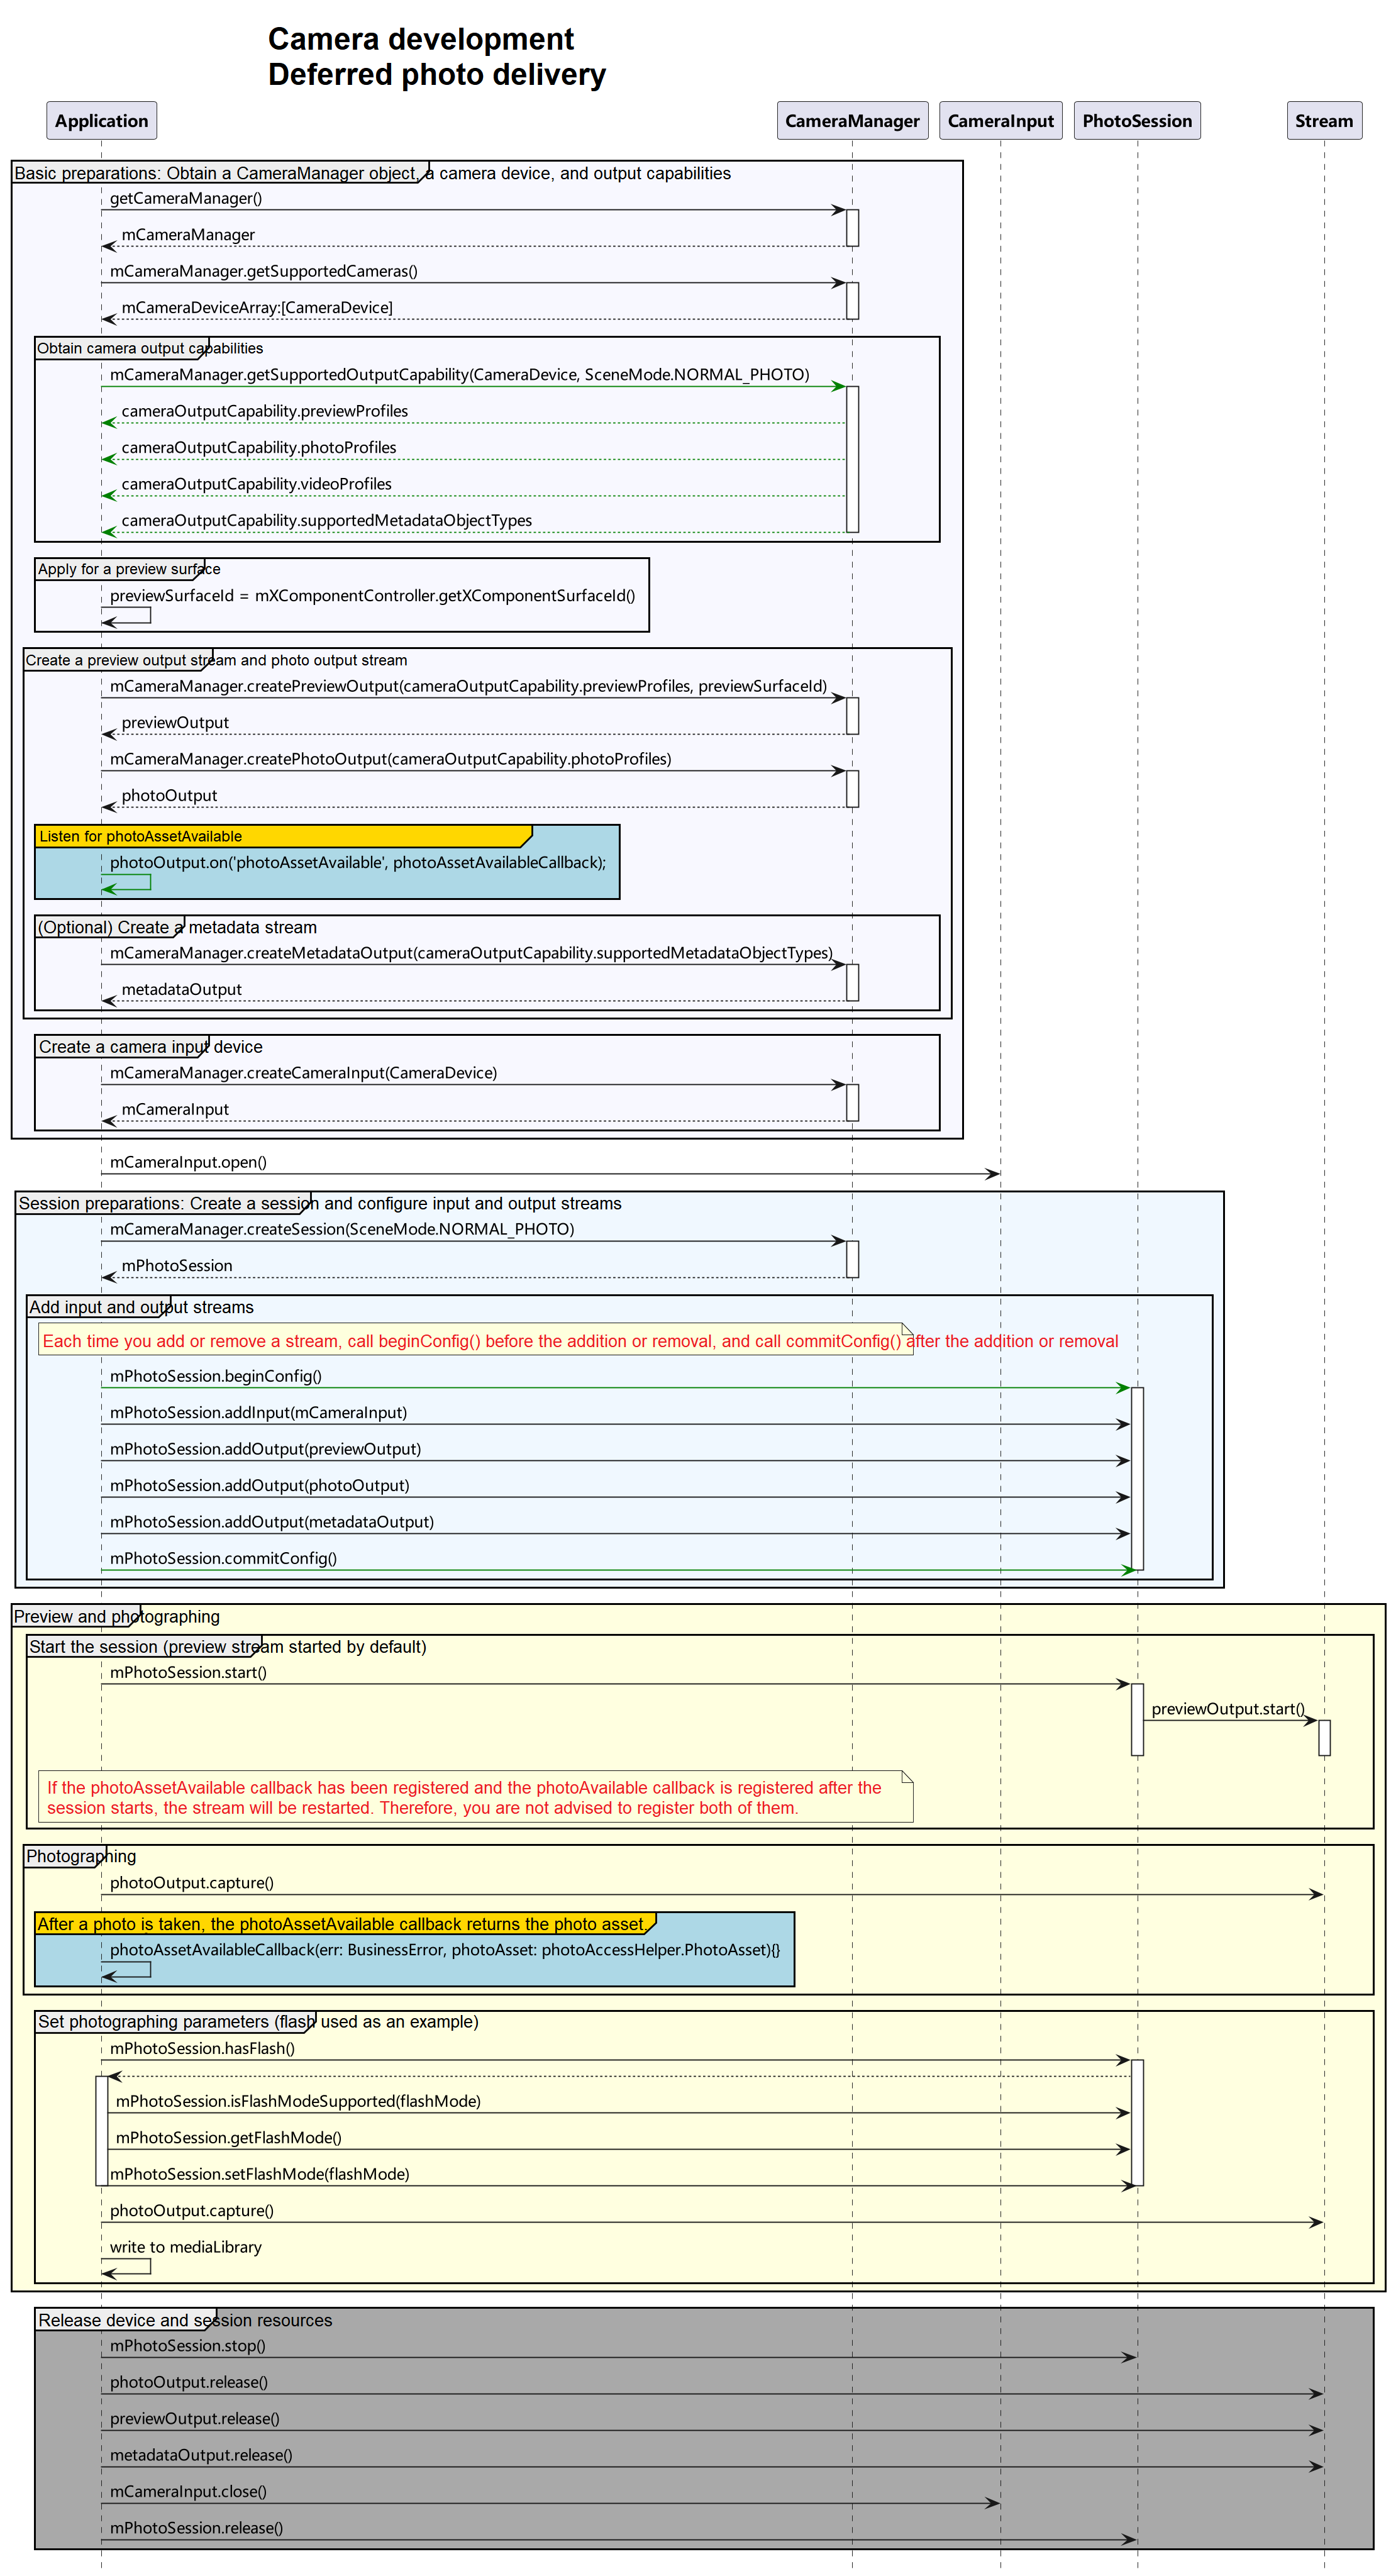Click 'metadataOutput.release()' message
This screenshot has height=2576, width=1391.
201,2455
